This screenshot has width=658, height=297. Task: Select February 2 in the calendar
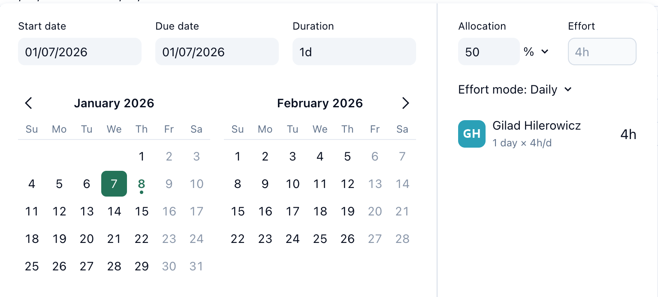coord(265,157)
